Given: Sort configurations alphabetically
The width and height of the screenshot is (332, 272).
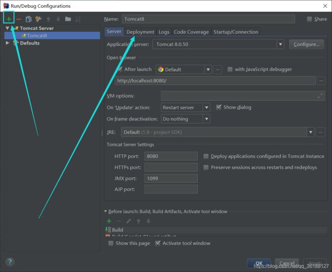Looking at the screenshot, I should (x=78, y=19).
